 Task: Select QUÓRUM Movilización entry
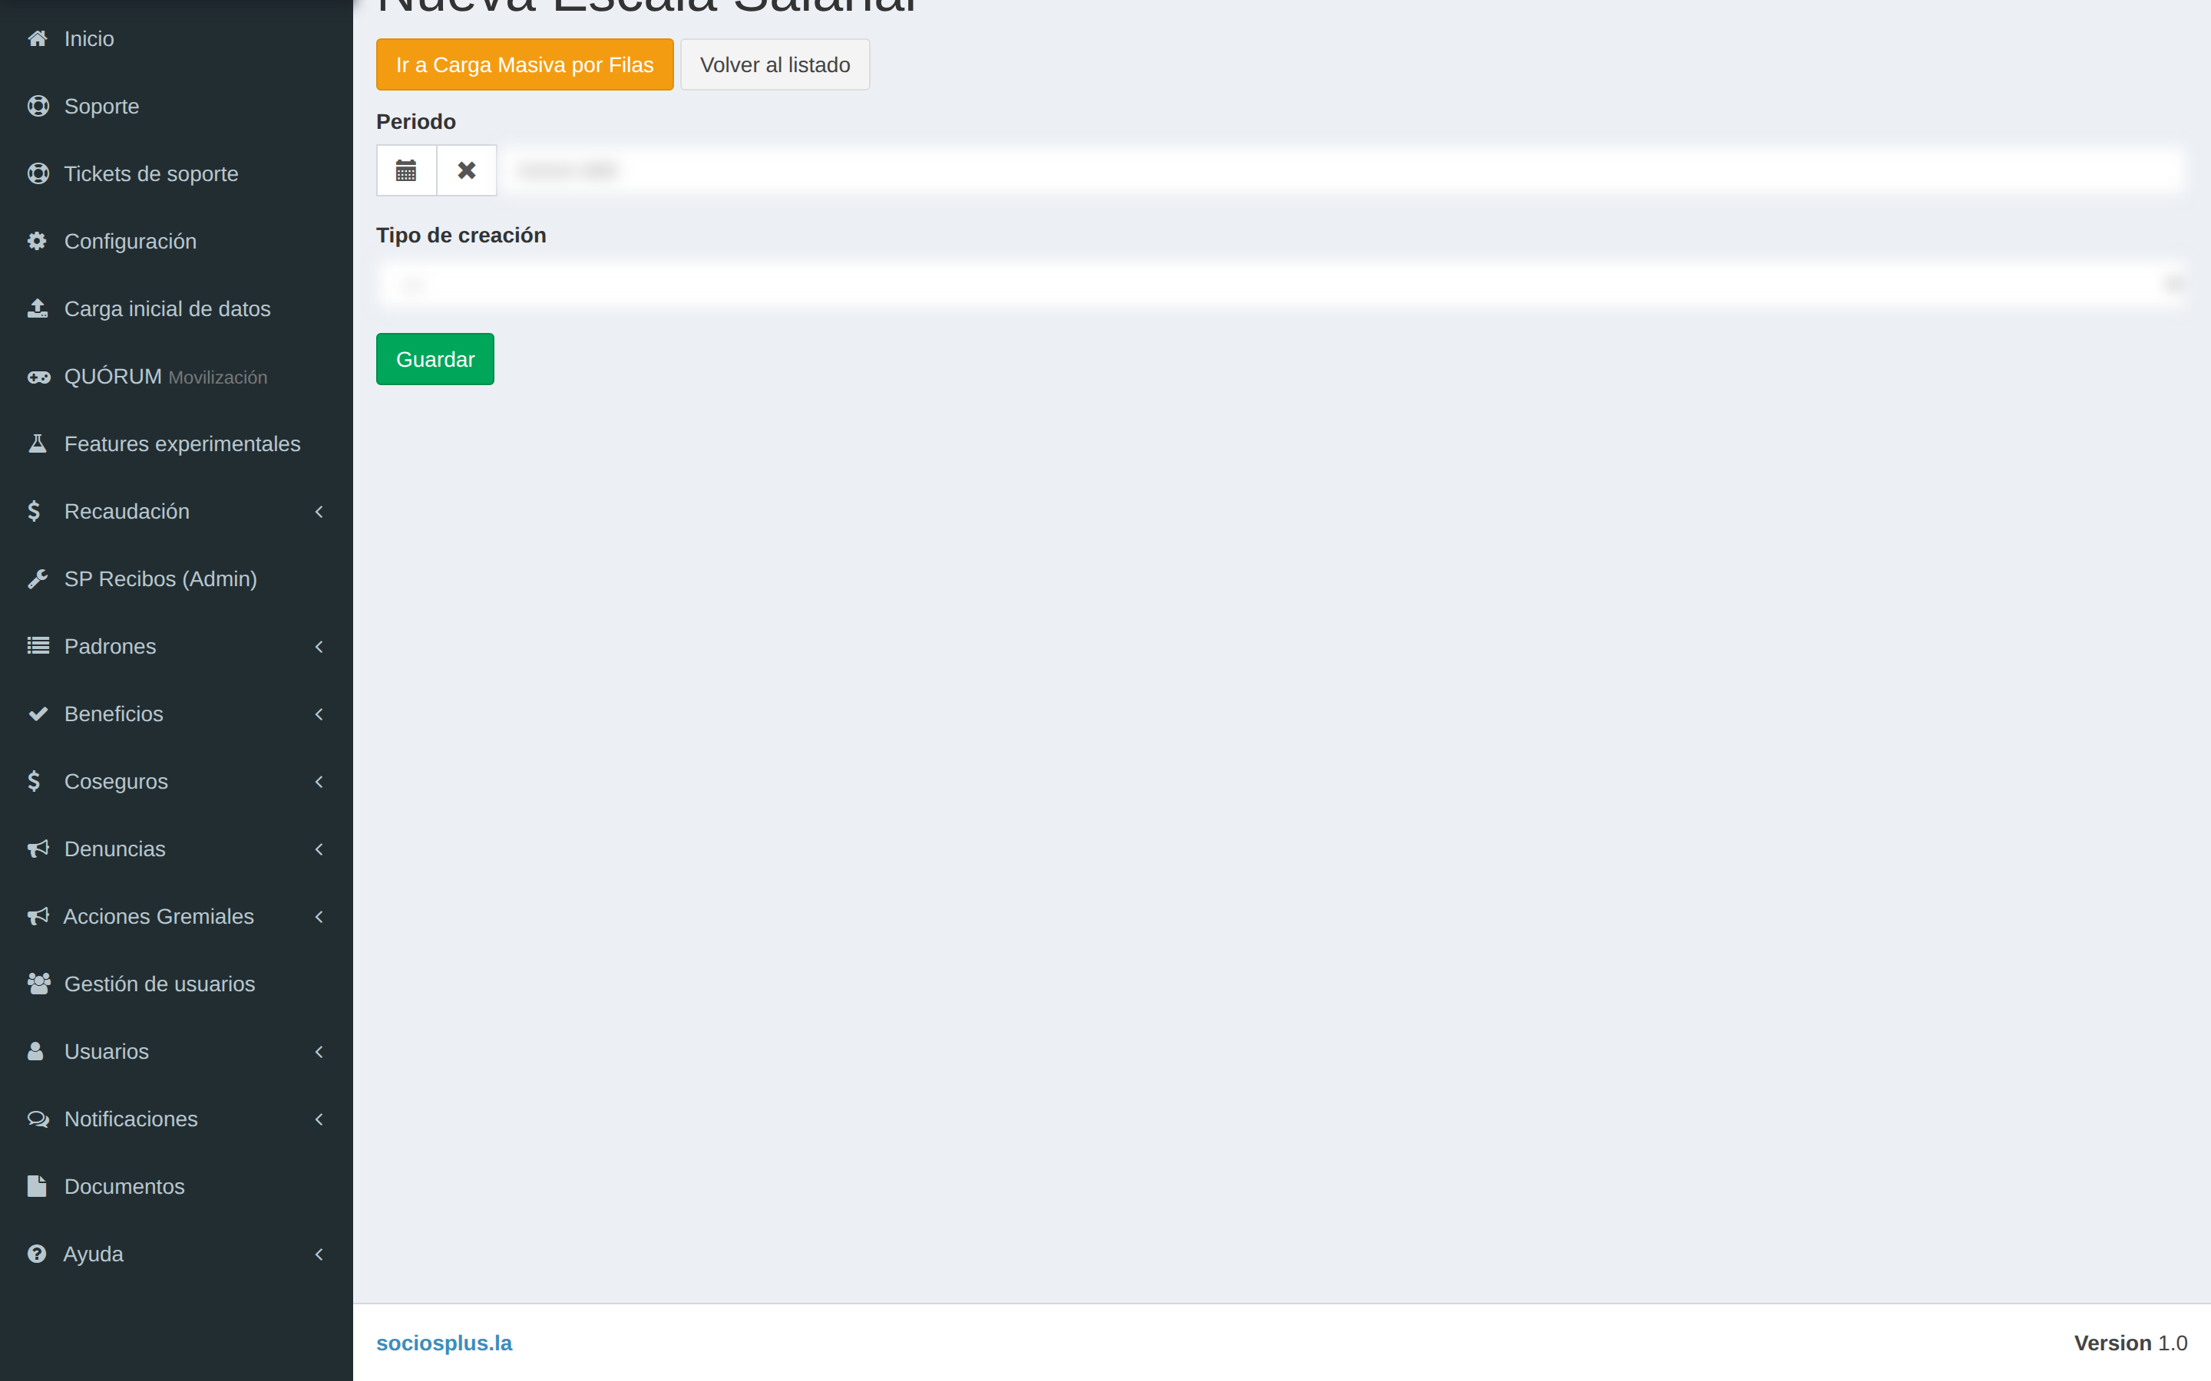[177, 376]
